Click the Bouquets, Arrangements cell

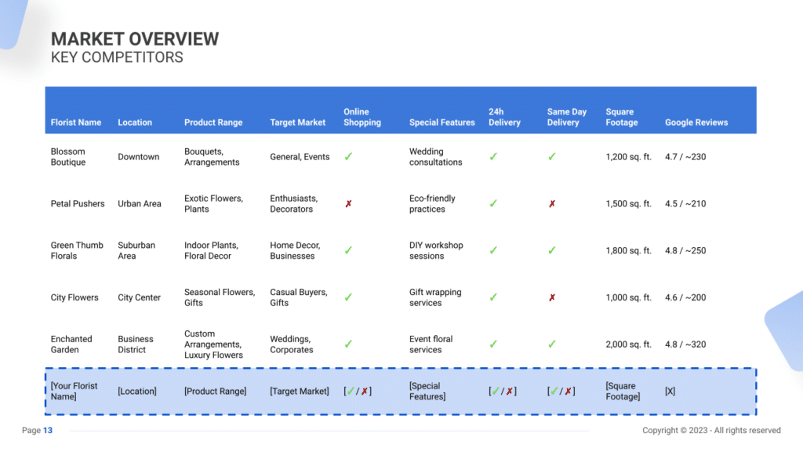coord(212,157)
